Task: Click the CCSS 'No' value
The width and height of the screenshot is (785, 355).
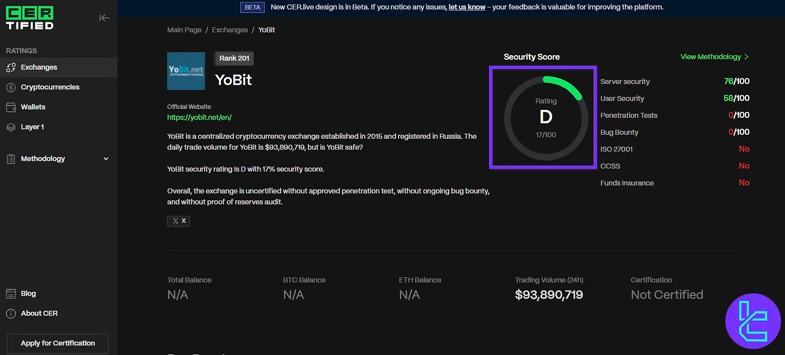Action: click(x=744, y=166)
